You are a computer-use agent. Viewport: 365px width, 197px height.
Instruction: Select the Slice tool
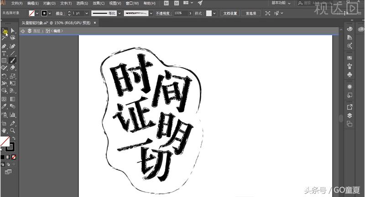point(13,123)
